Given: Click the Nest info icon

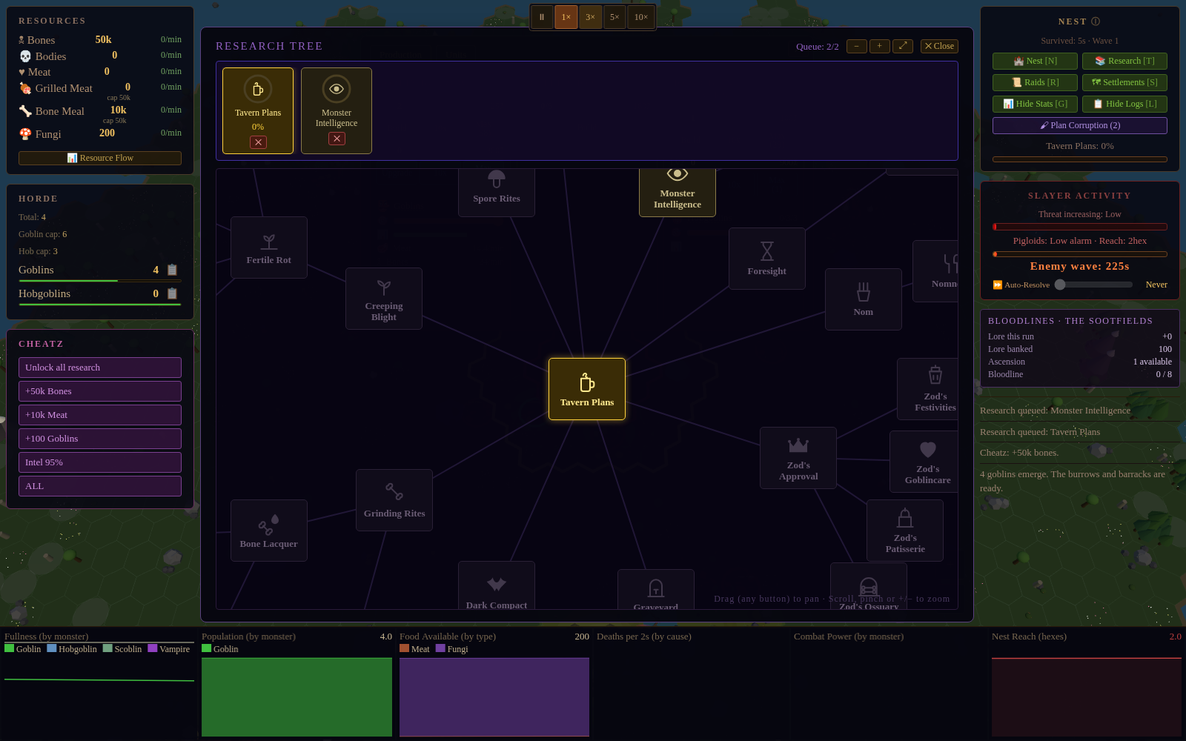Looking at the screenshot, I should point(1096,21).
